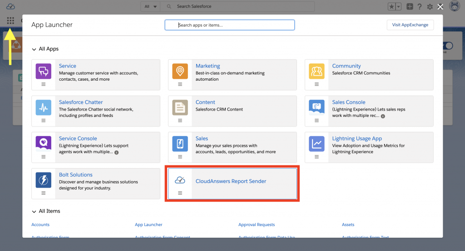Open the help question mark icon

419,6
